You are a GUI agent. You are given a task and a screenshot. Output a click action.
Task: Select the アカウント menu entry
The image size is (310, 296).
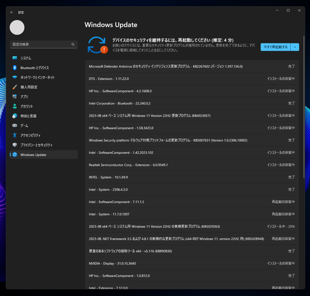click(x=43, y=106)
